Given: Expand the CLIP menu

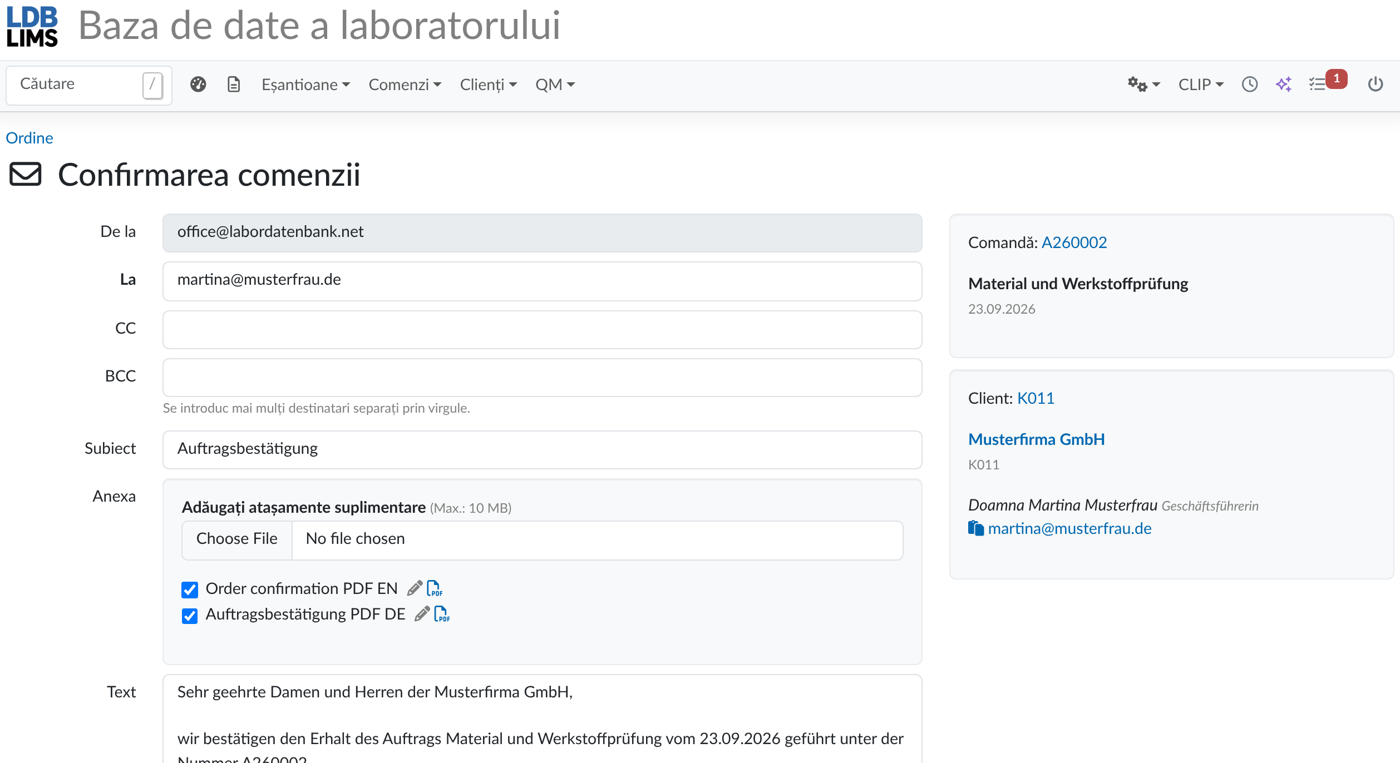Looking at the screenshot, I should 1201,85.
